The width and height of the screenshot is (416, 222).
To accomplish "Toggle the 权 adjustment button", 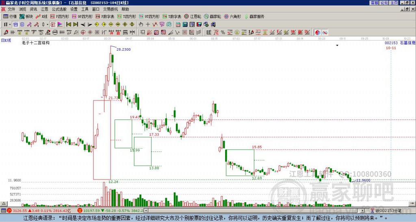I will (x=53, y=25).
